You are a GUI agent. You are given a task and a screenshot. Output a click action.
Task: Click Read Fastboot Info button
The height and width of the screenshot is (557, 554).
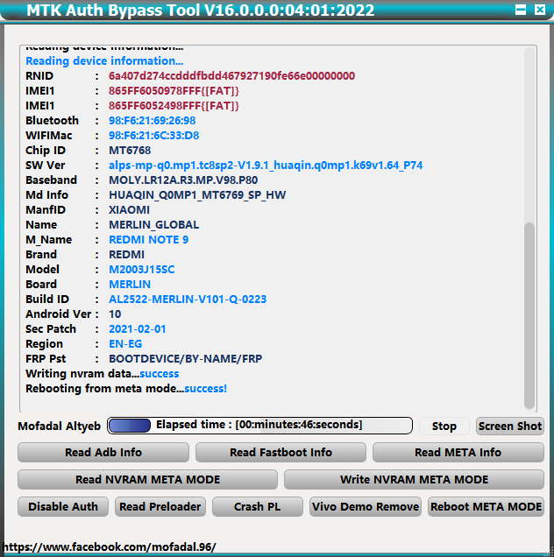coord(281,452)
